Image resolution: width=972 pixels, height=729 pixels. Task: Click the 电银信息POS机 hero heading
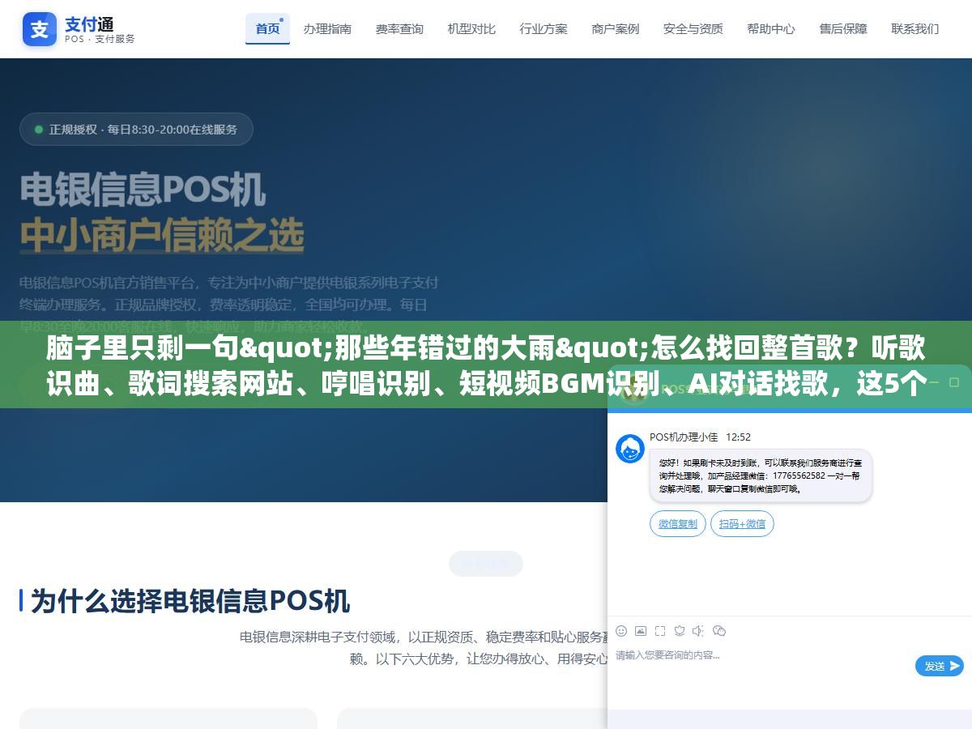143,190
